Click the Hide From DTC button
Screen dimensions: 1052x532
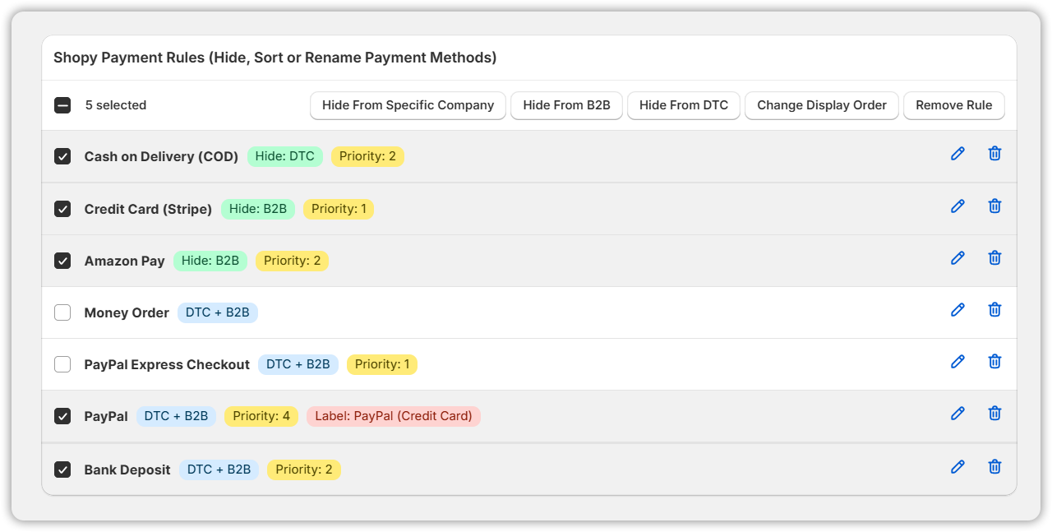684,105
